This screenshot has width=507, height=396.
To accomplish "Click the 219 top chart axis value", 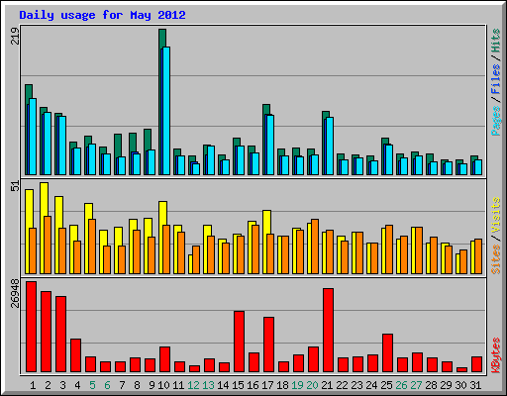I will coord(15,37).
